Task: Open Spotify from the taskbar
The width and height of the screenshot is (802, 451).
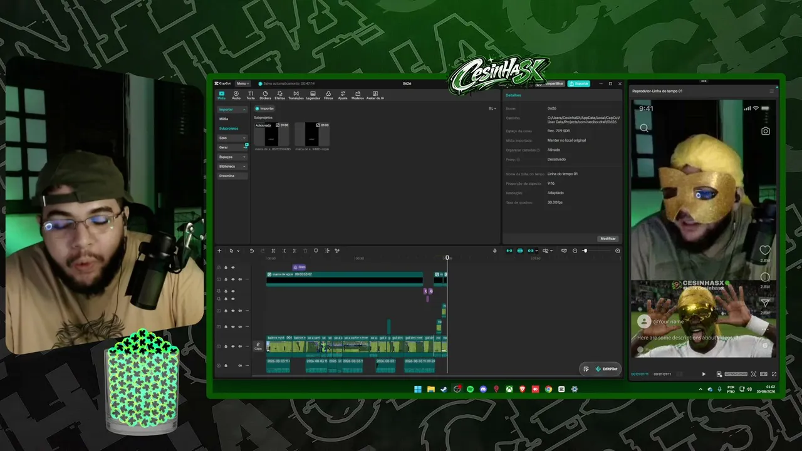Action: [470, 389]
